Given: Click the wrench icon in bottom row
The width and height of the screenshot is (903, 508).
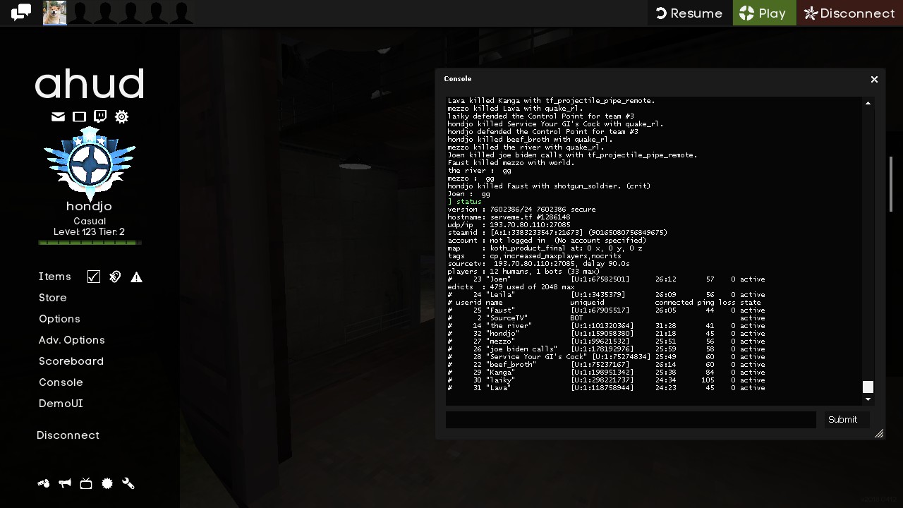Looking at the screenshot, I should point(128,483).
